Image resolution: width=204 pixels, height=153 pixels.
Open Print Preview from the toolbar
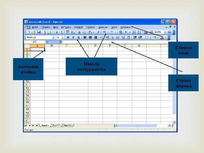61,32
